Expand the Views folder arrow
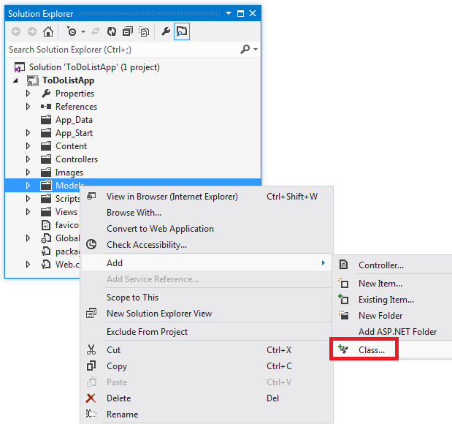Image resolution: width=452 pixels, height=424 pixels. click(x=28, y=211)
